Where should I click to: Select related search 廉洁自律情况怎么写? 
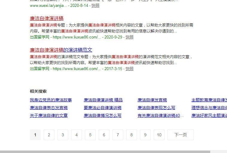click(x=103, y=116)
